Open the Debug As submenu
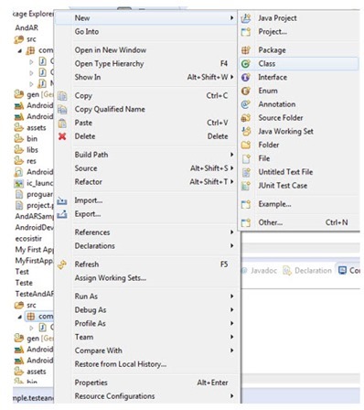 click(x=91, y=310)
